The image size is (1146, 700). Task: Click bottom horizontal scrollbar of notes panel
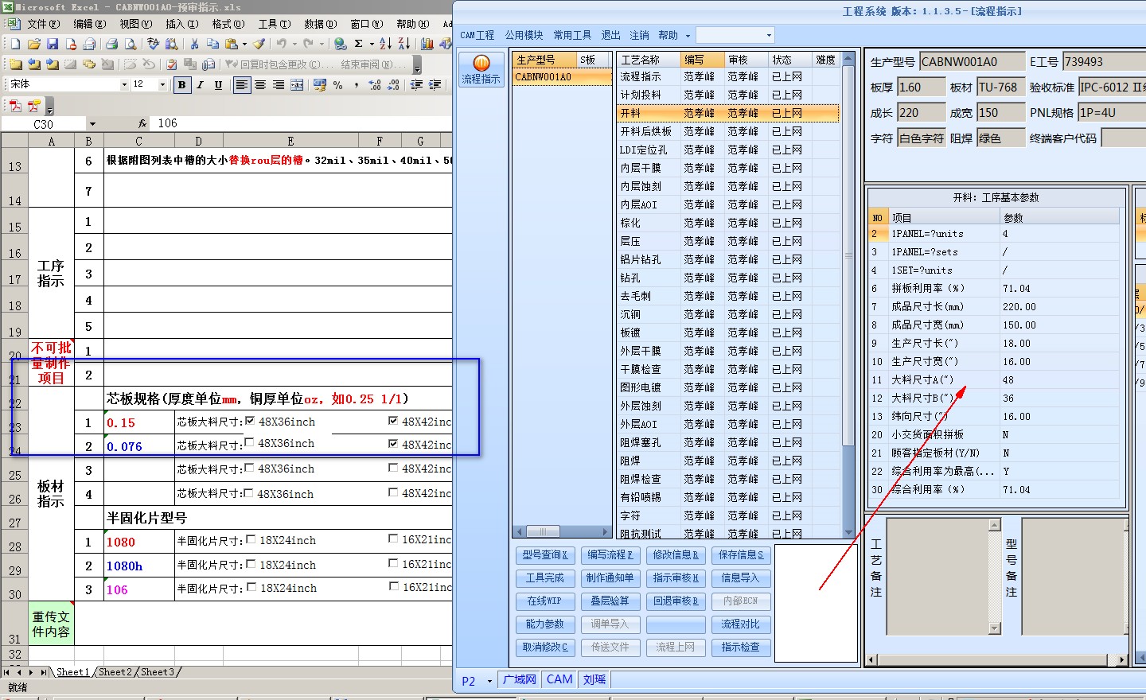click(998, 659)
